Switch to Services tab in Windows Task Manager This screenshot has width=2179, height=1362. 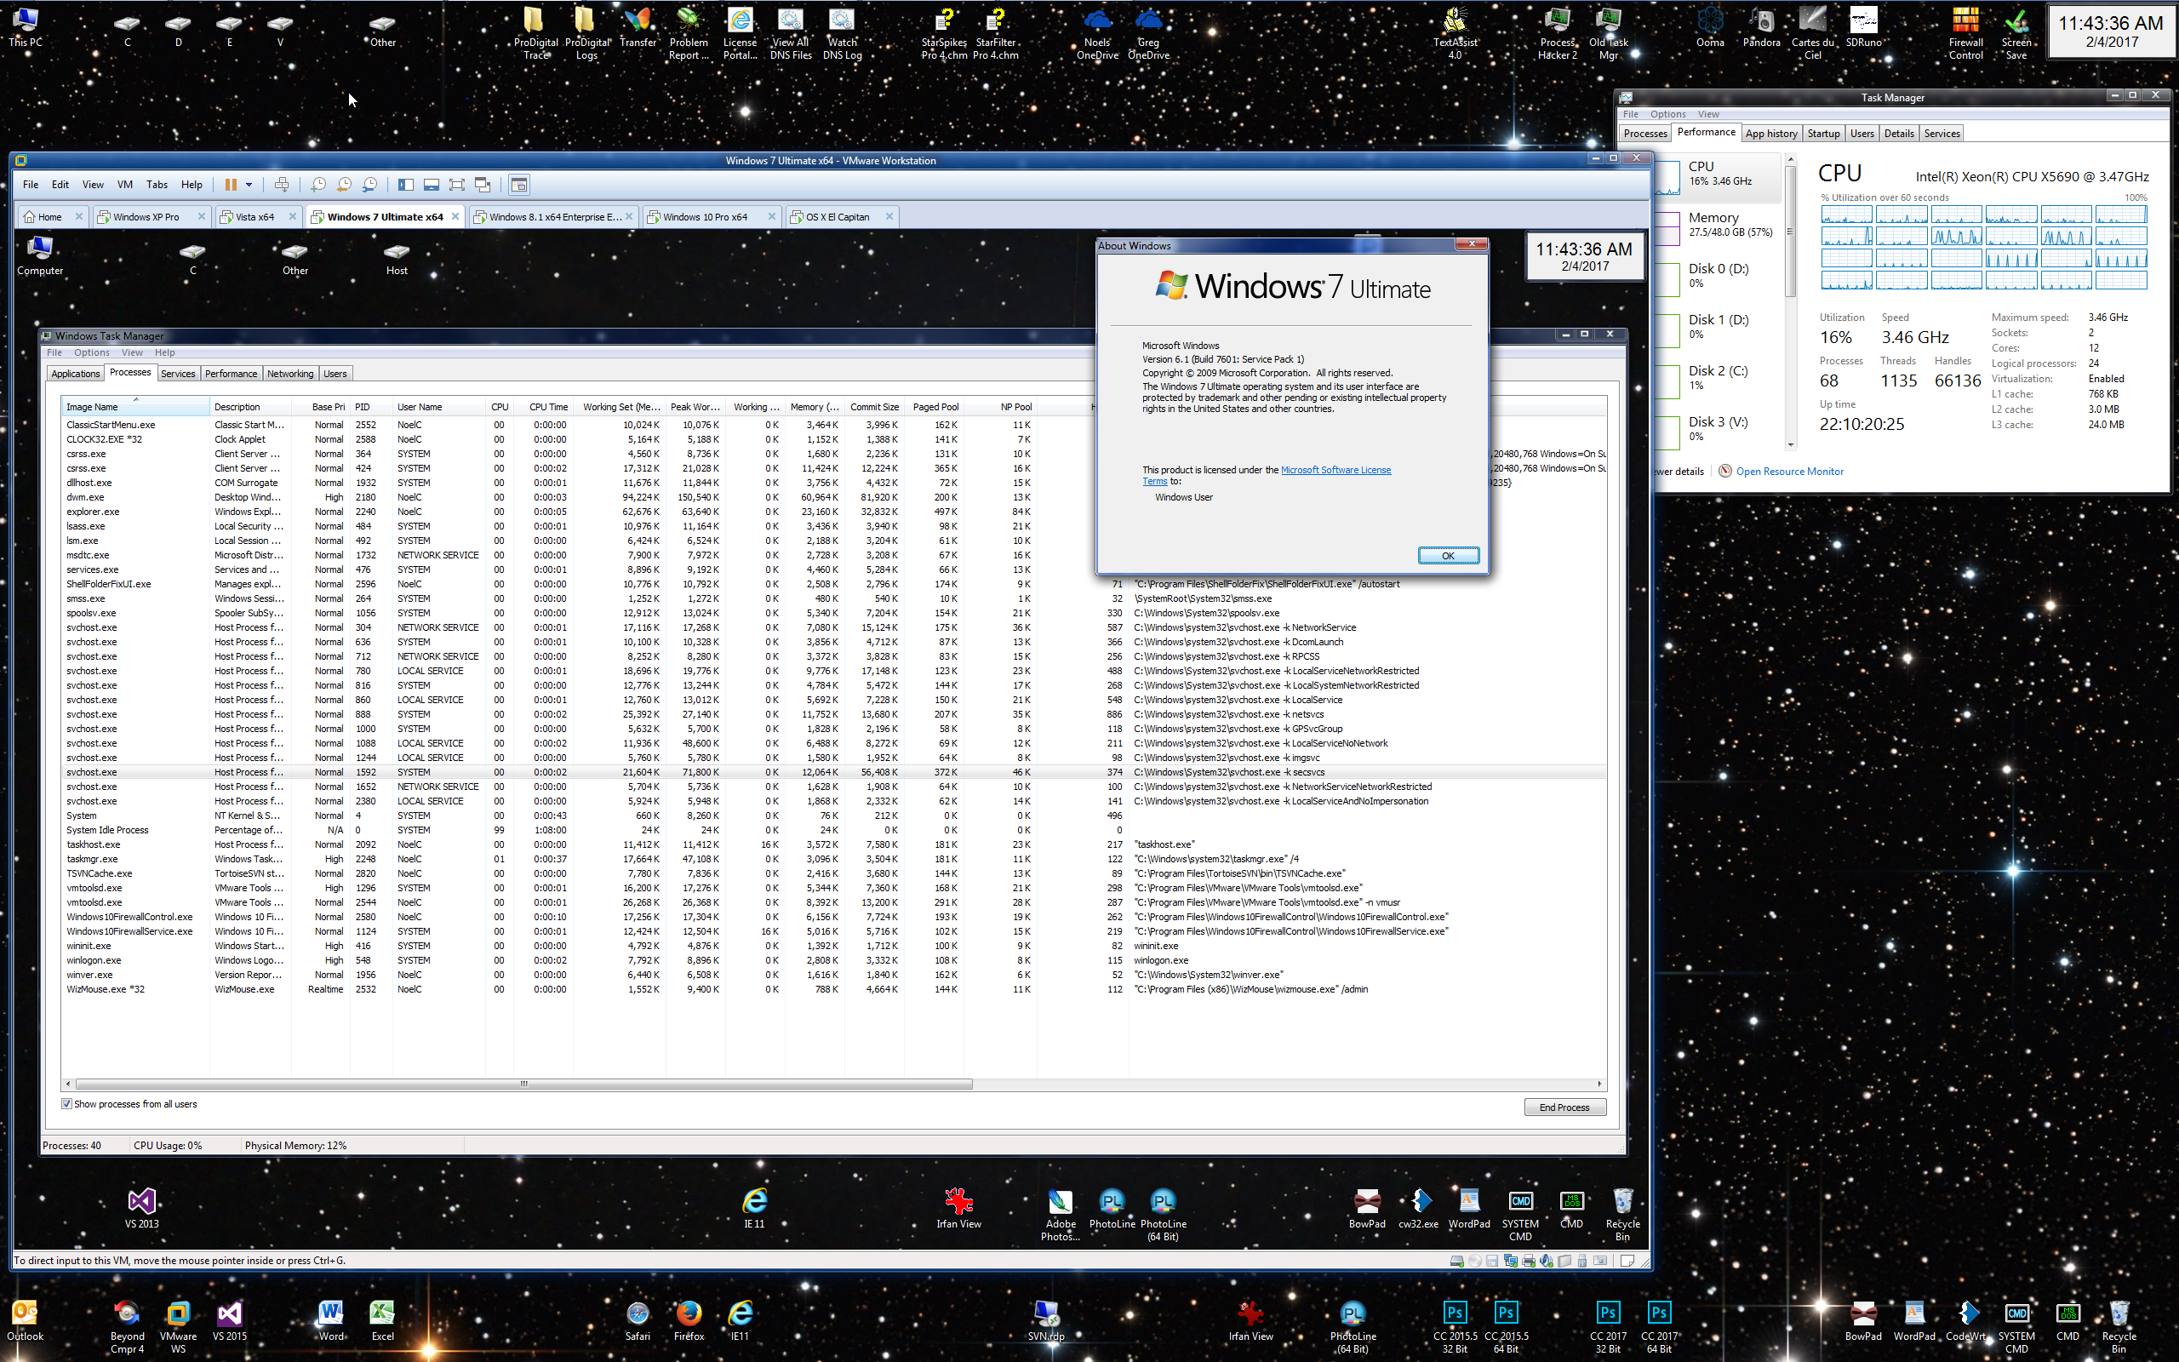177,374
